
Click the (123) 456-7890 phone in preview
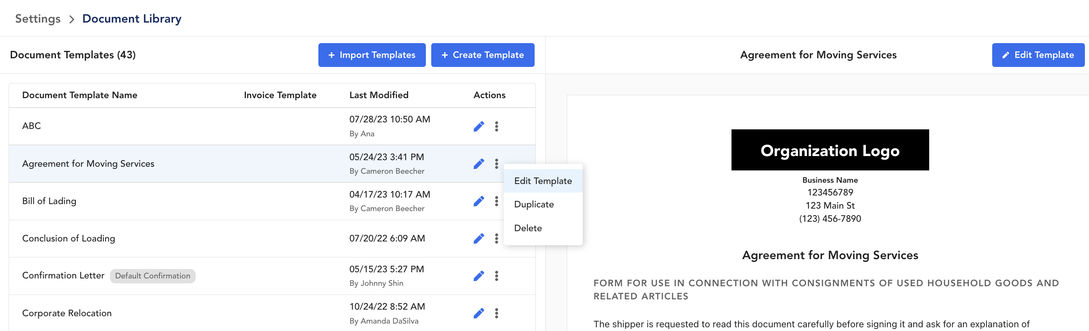coord(830,219)
